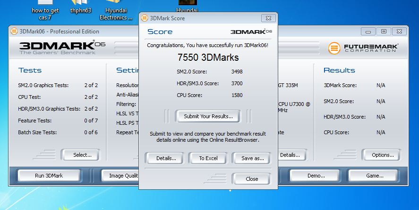Click the 3DMark Score dialog title icon

click(x=145, y=18)
